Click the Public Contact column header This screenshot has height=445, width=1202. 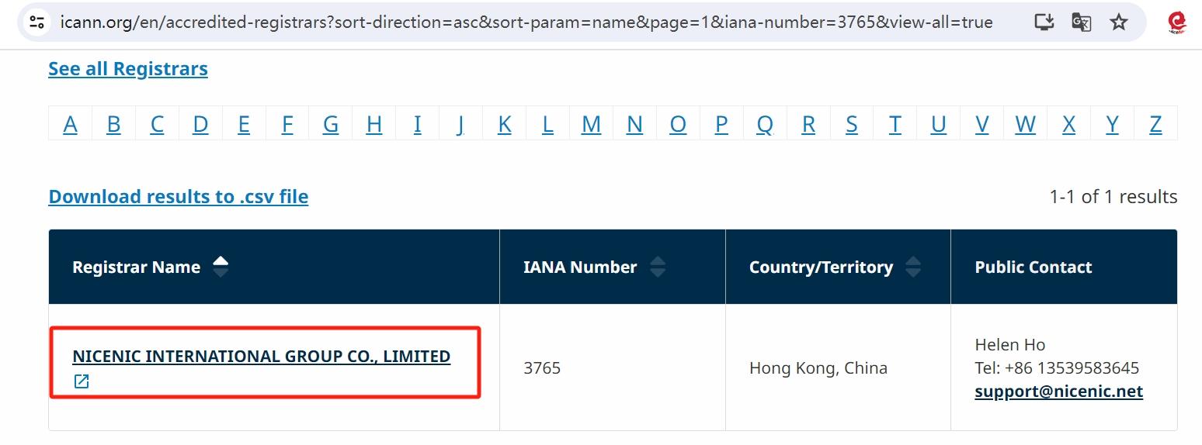tap(1033, 267)
